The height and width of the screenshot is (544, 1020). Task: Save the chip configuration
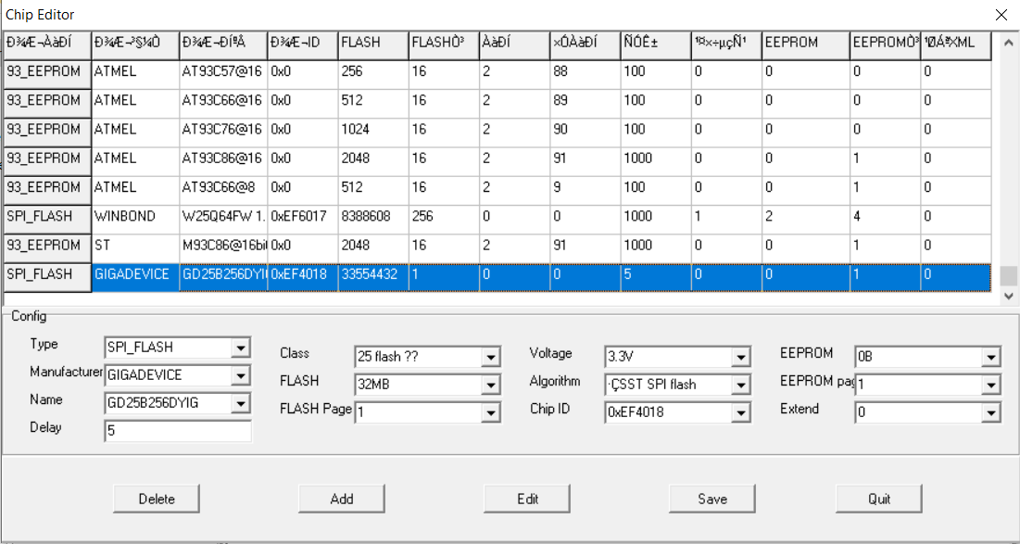coord(712,500)
